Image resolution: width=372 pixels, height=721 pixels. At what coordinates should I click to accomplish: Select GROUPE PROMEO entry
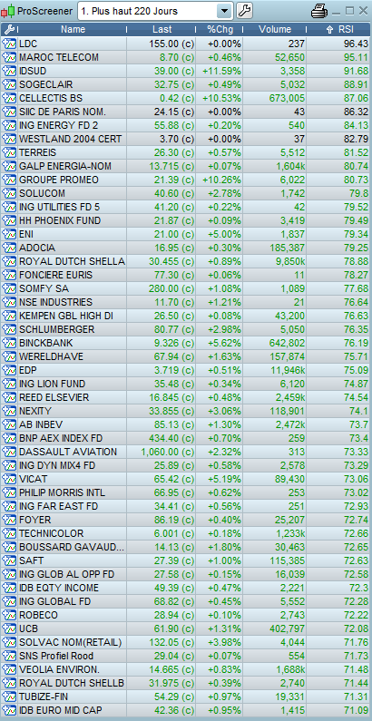[x=59, y=180]
